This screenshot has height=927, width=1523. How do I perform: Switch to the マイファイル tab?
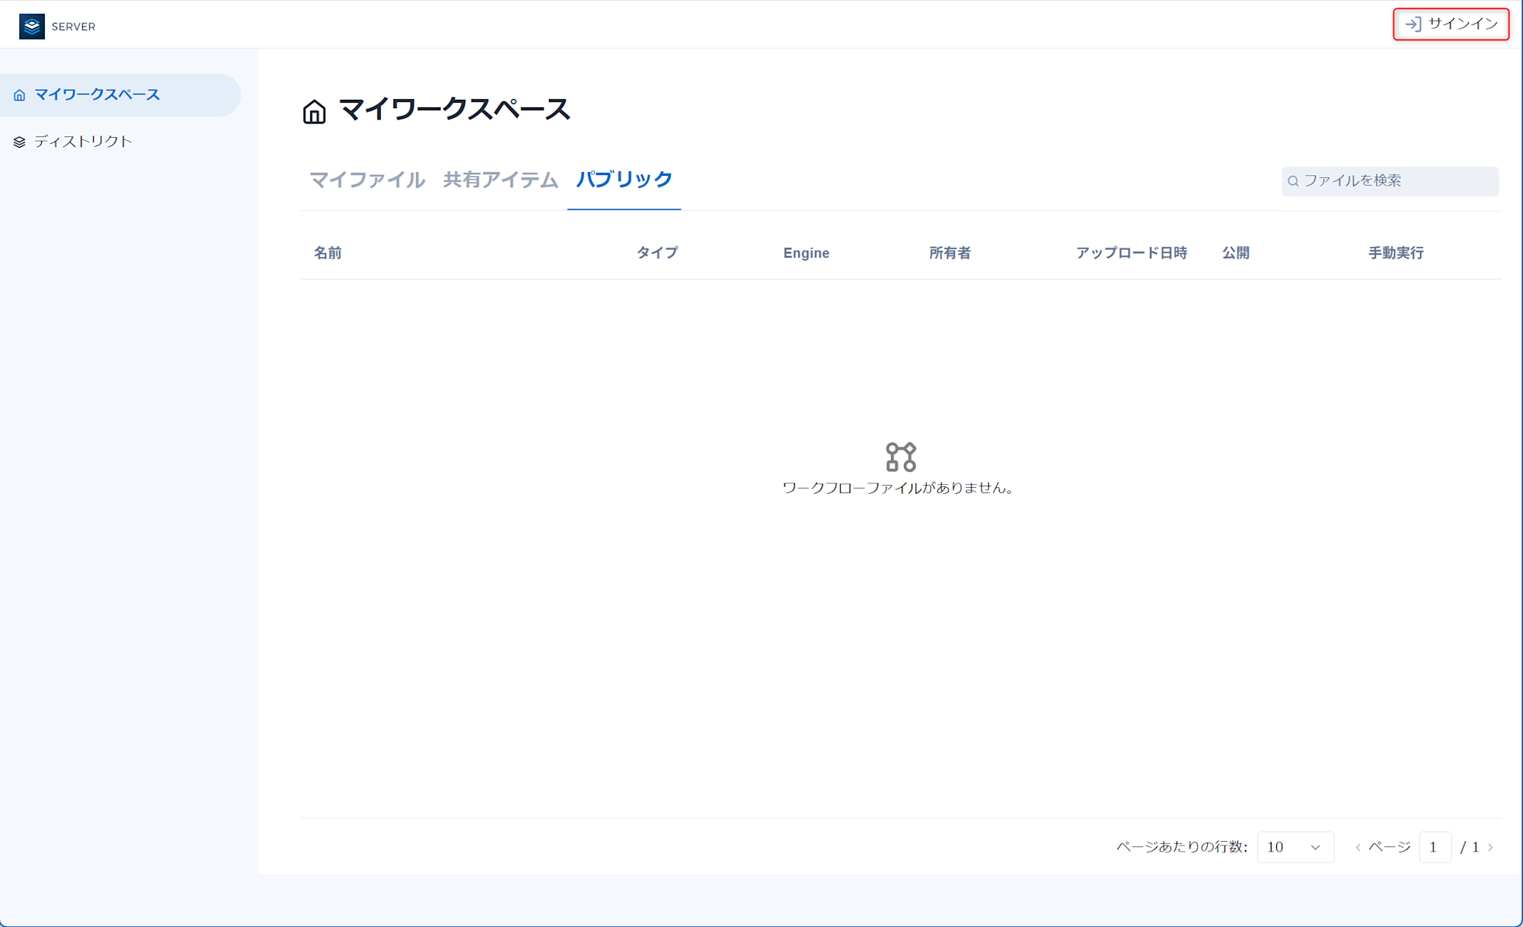tap(367, 180)
